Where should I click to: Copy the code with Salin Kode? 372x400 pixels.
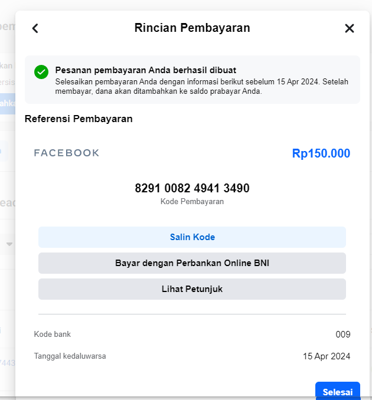(x=192, y=237)
